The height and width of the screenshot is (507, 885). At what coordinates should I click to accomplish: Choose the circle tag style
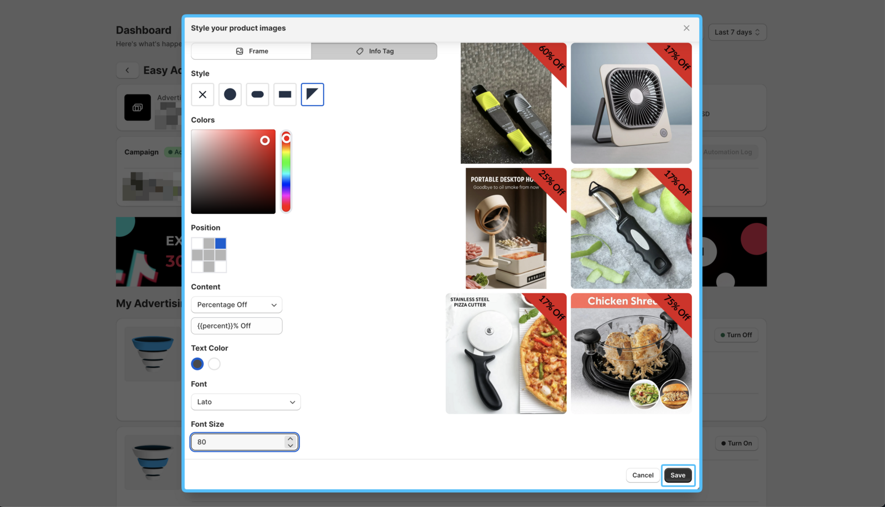point(230,95)
